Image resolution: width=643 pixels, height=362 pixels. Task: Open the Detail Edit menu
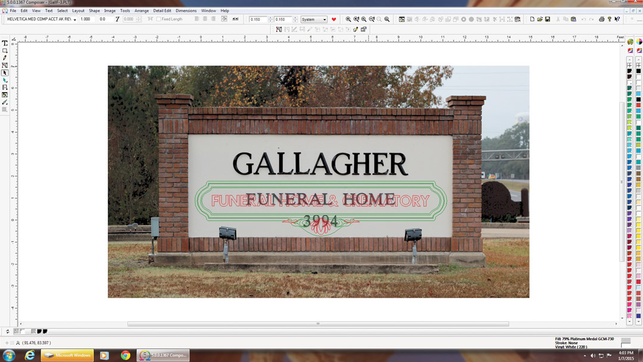tap(162, 11)
